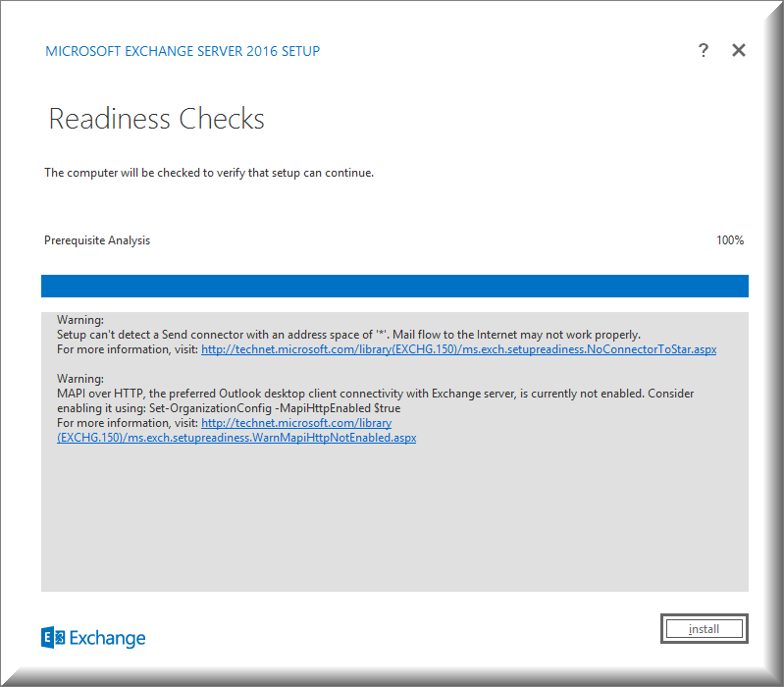Click the MAPI over HTTP warning text
This screenshot has width=784, height=687.
coord(376,400)
